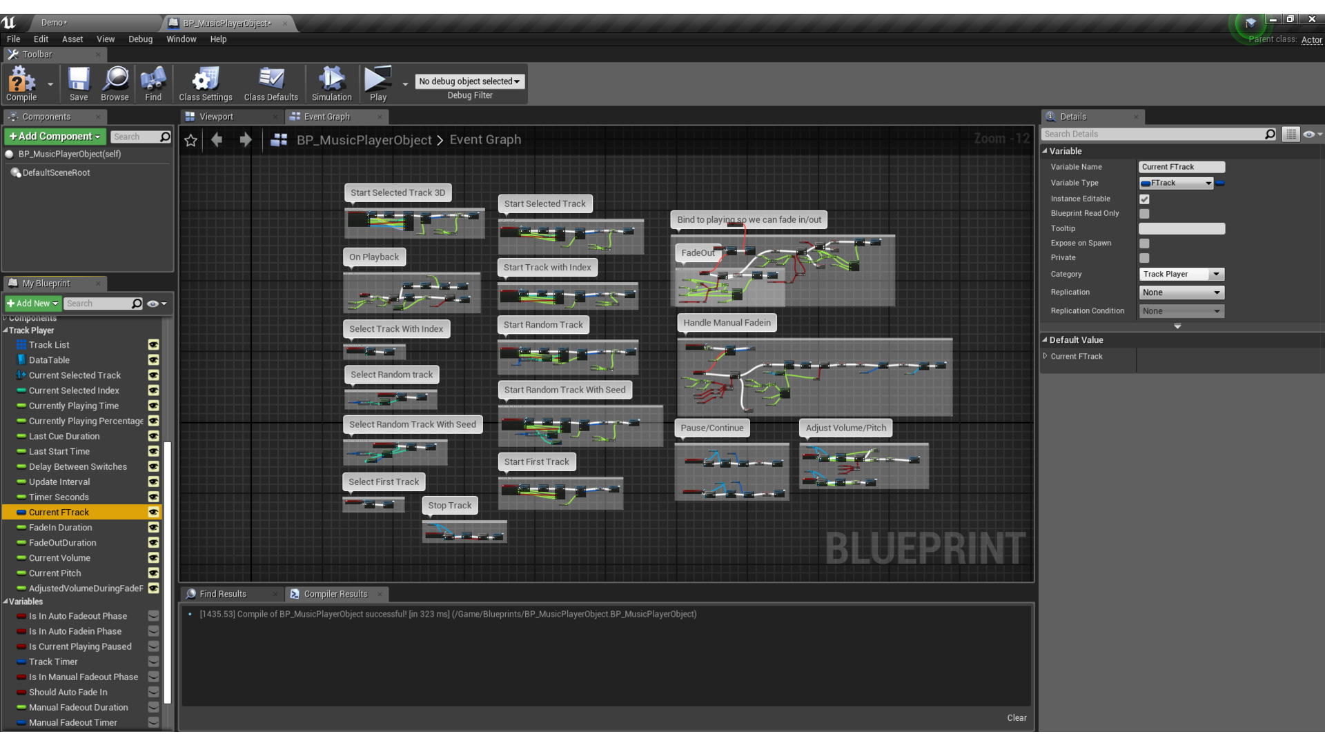Image resolution: width=1325 pixels, height=745 pixels.
Task: Click the blue FTrack type color swatch
Action: (1221, 183)
